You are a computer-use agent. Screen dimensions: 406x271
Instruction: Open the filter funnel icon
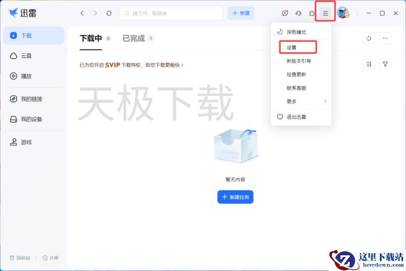pyautogui.click(x=385, y=64)
